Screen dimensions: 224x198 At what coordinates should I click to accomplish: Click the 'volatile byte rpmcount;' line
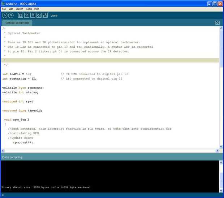pyautogui.click(x=23, y=88)
